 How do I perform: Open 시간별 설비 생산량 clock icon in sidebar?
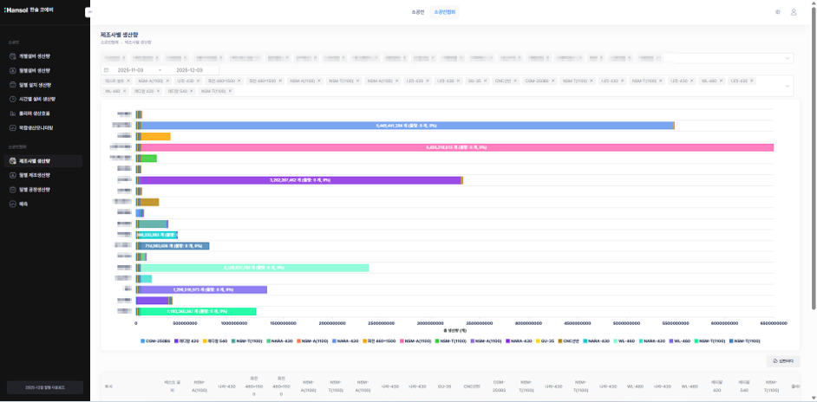(13, 100)
